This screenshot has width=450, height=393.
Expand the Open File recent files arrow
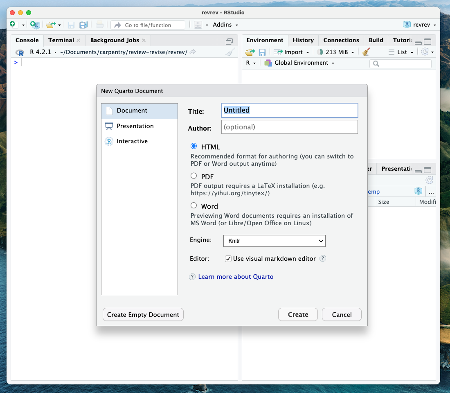(x=59, y=25)
